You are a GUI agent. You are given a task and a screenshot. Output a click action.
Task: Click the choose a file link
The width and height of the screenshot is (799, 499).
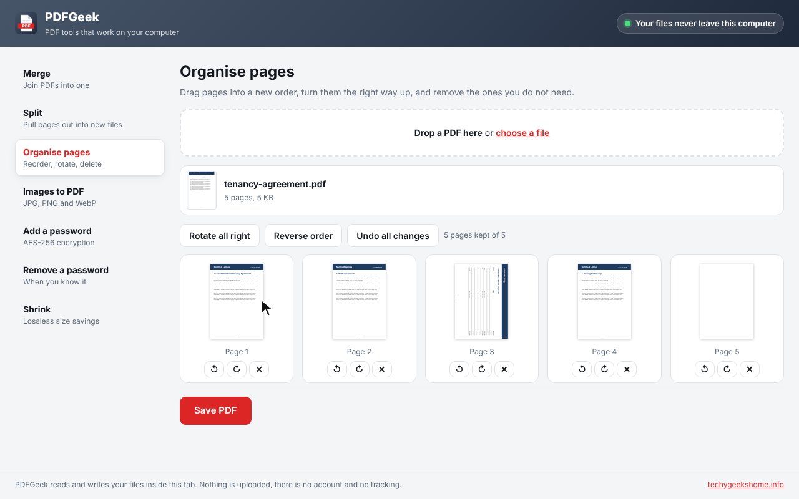point(522,133)
